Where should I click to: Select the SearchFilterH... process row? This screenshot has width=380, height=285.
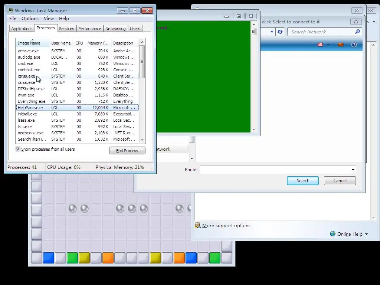click(x=77, y=139)
